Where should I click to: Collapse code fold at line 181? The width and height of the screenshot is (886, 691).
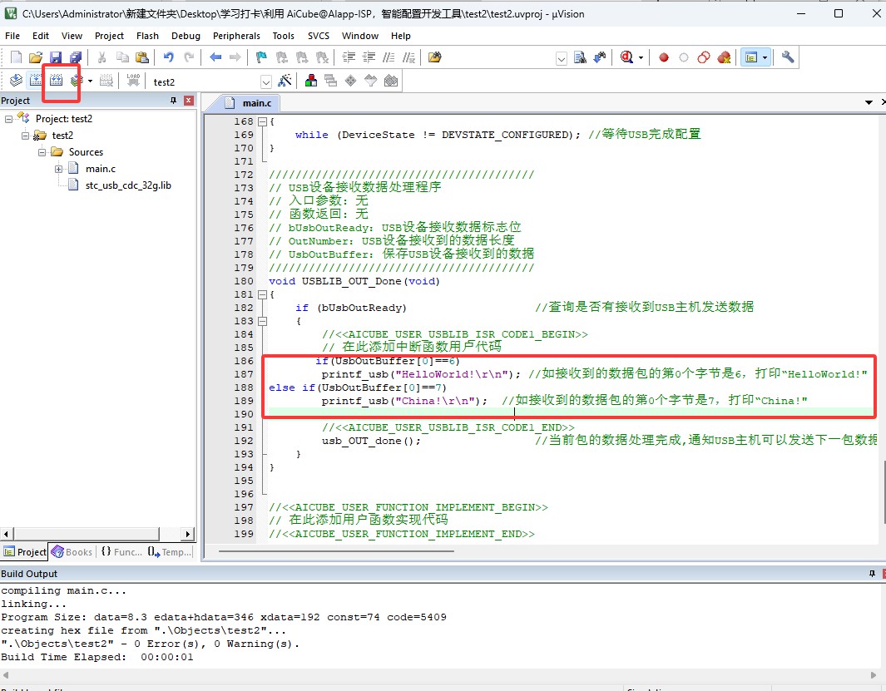point(262,294)
